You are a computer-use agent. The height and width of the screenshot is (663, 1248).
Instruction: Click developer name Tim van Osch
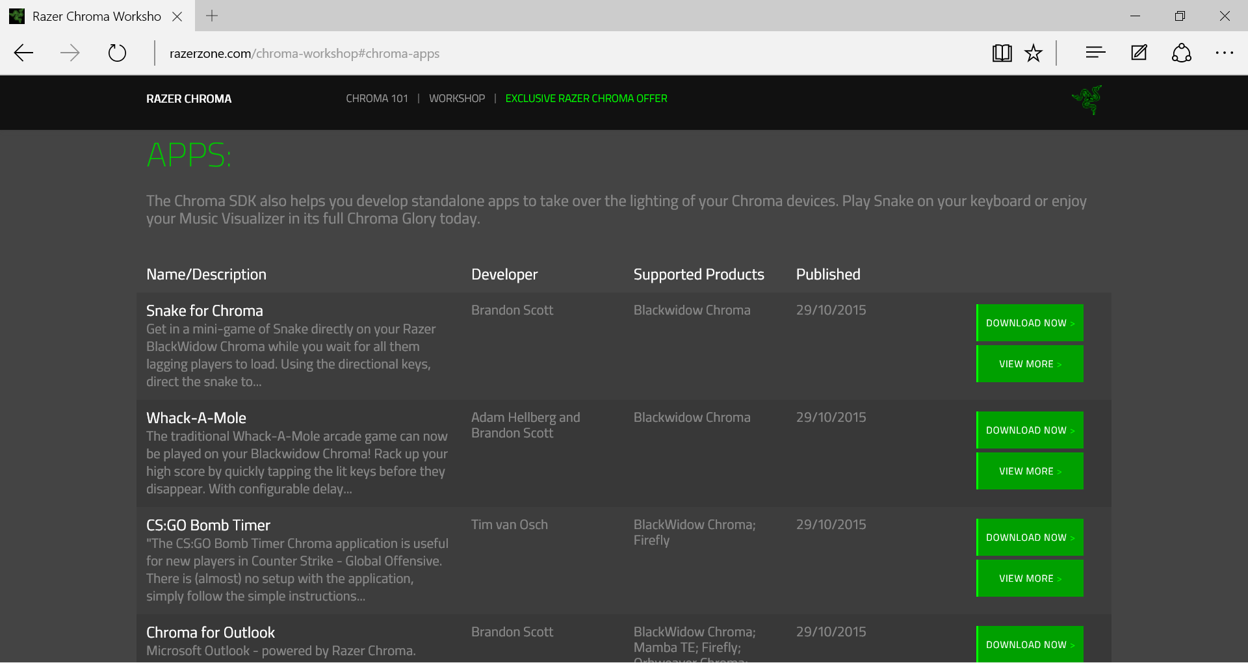(510, 525)
